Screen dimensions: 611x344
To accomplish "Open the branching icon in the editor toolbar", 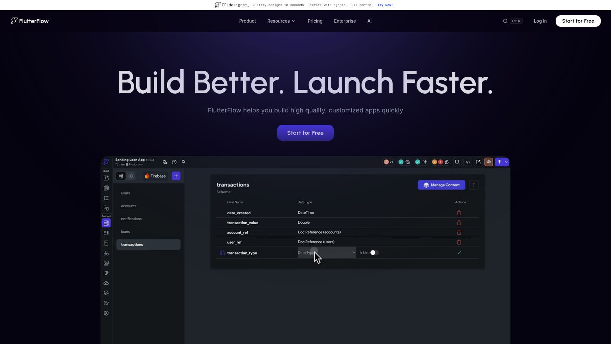I will (457, 162).
